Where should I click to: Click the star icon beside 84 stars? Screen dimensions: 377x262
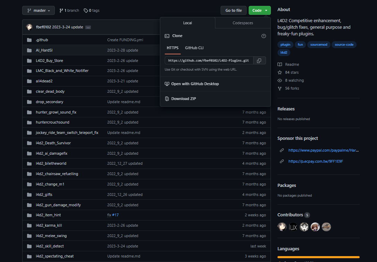pyautogui.click(x=280, y=72)
